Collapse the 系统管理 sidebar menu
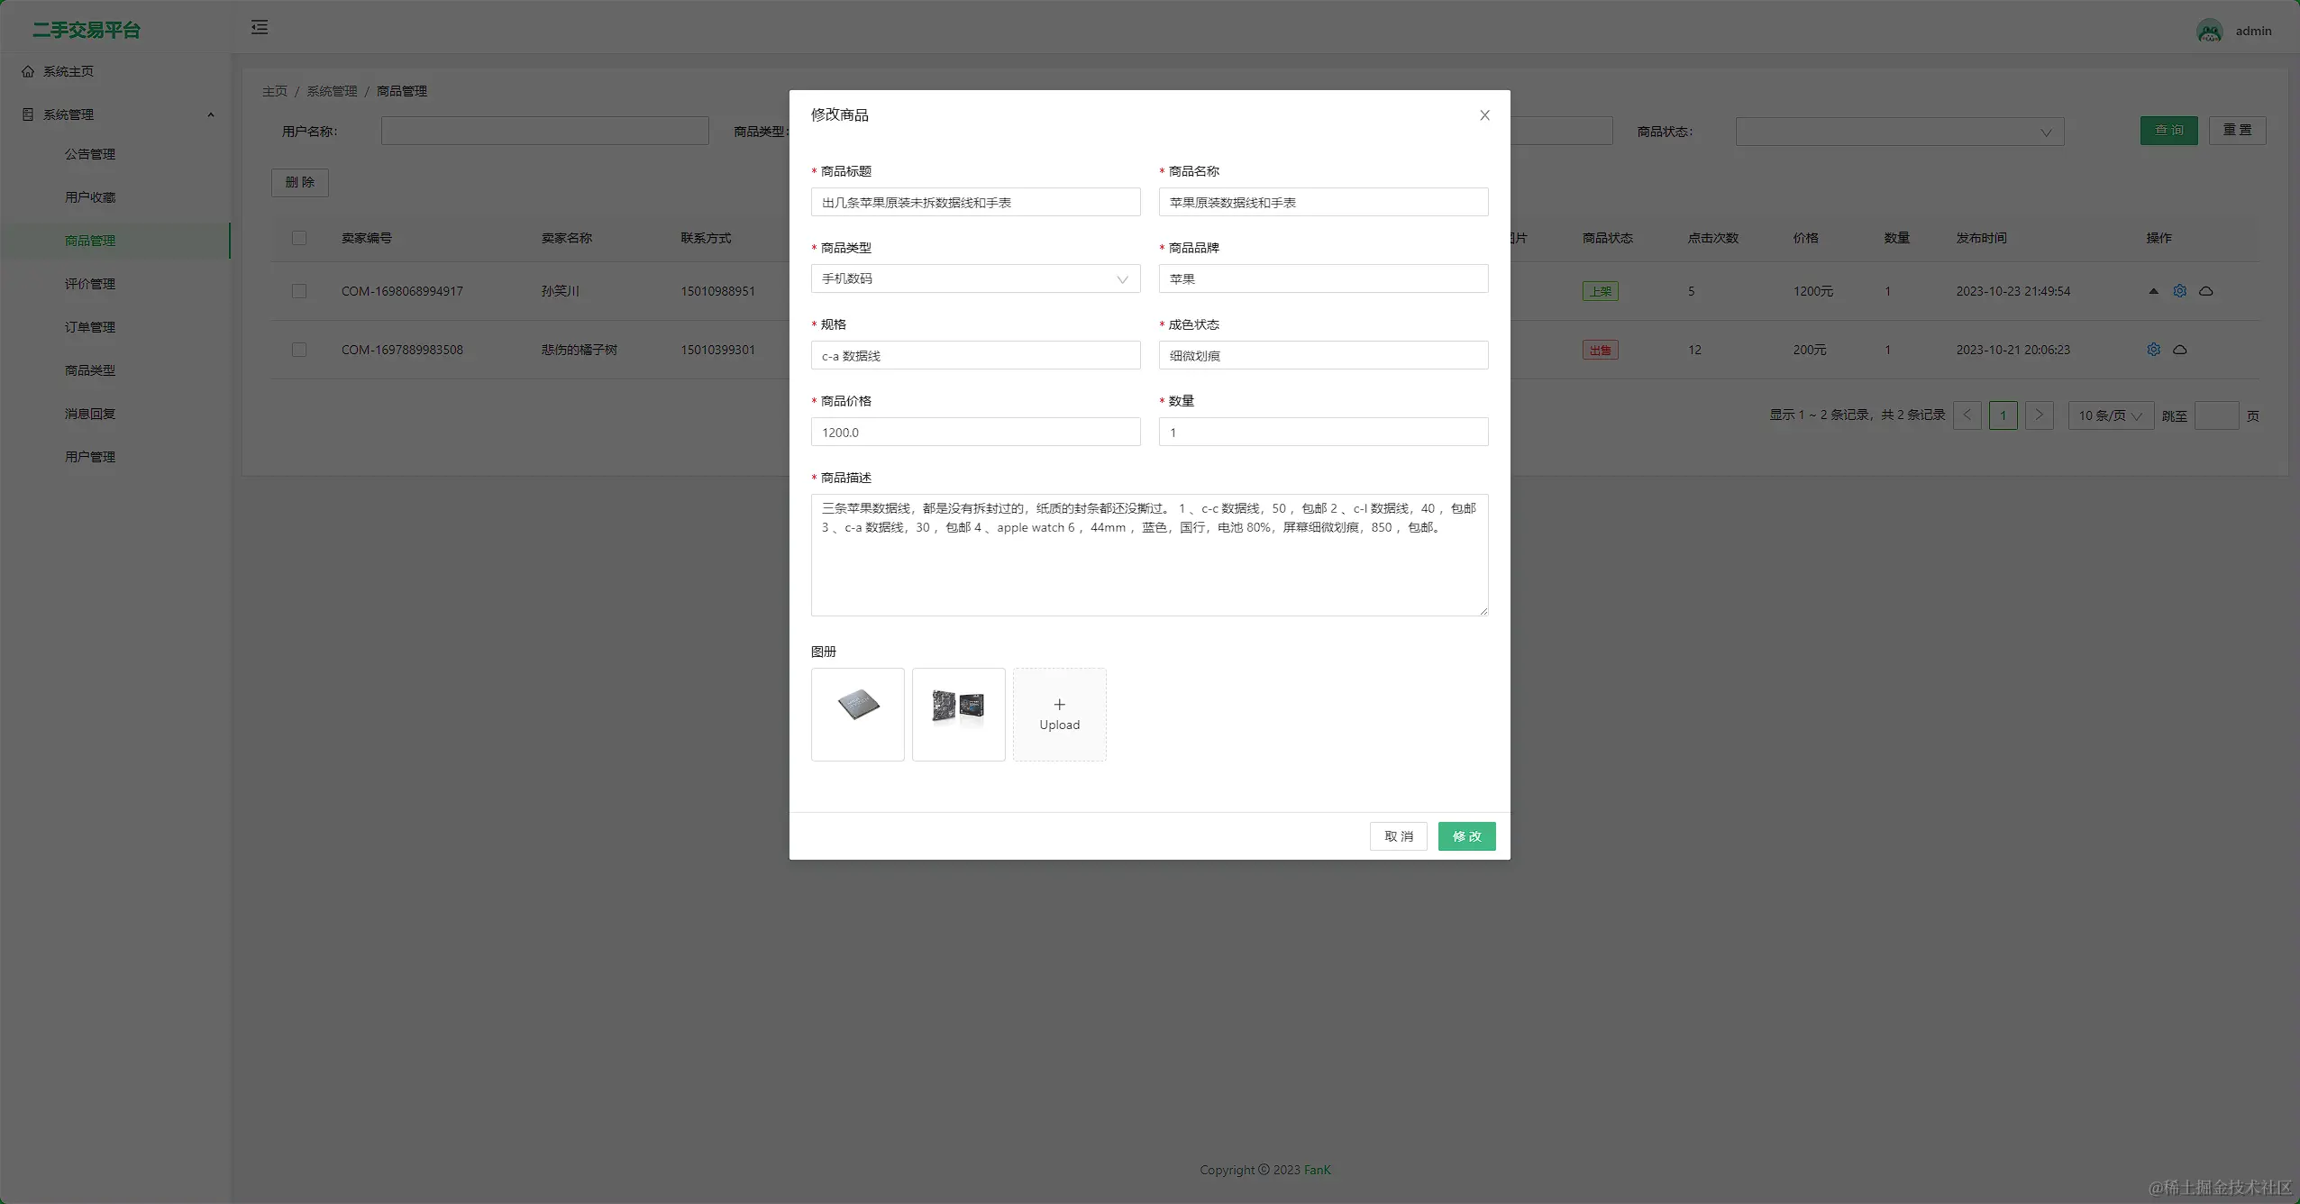 click(x=117, y=114)
